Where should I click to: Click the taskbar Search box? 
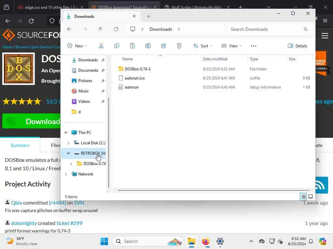coord(148,241)
